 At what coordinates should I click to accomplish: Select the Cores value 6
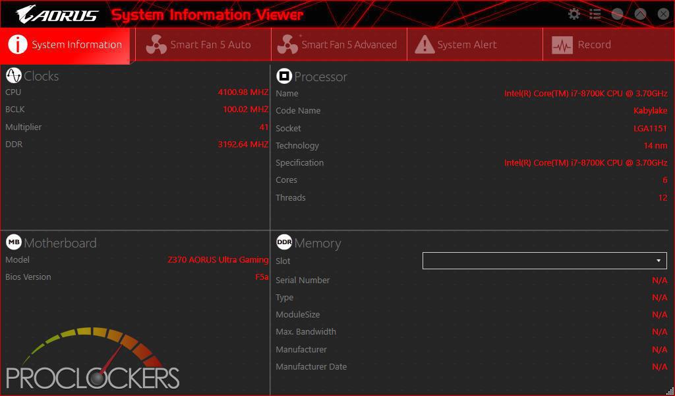(x=665, y=180)
